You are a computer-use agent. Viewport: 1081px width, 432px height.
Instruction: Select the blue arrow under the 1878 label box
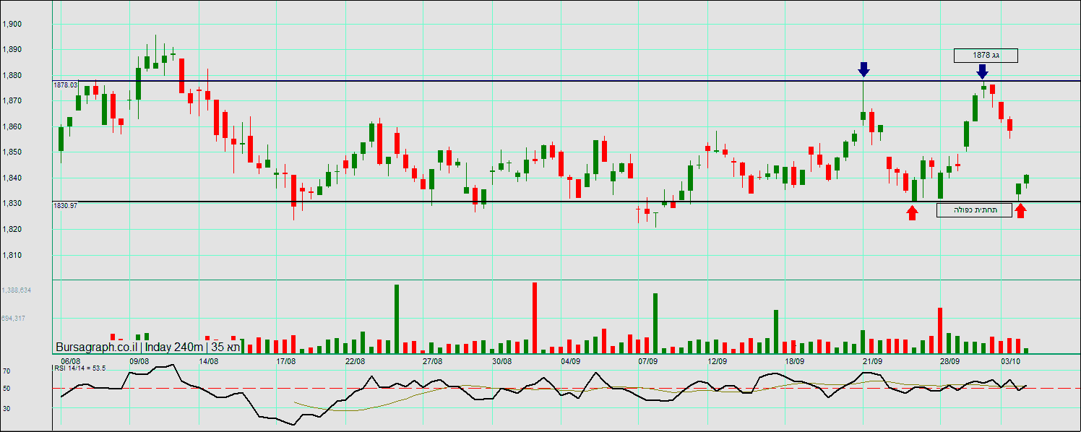pyautogui.click(x=982, y=72)
